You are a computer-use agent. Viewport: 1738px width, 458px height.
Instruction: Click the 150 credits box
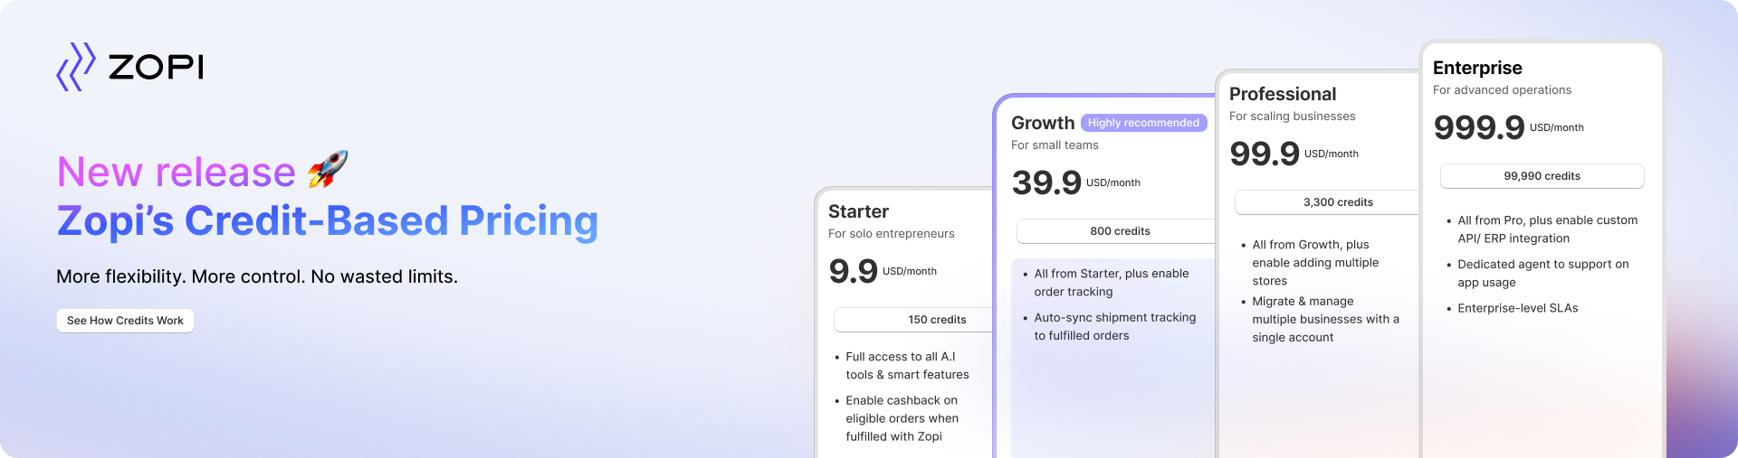coord(913,320)
